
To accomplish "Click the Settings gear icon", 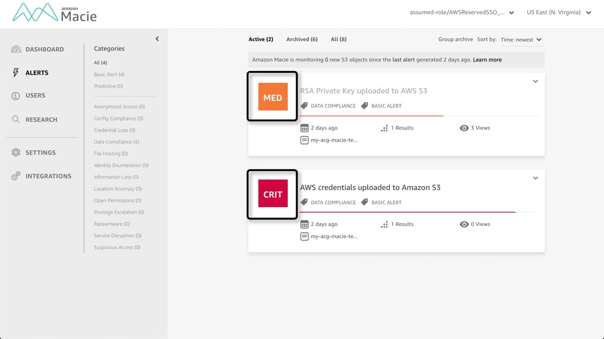I will [x=16, y=153].
